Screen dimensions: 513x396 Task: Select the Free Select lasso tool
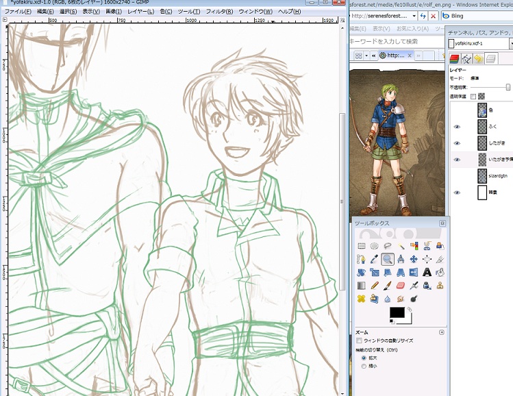coord(388,246)
